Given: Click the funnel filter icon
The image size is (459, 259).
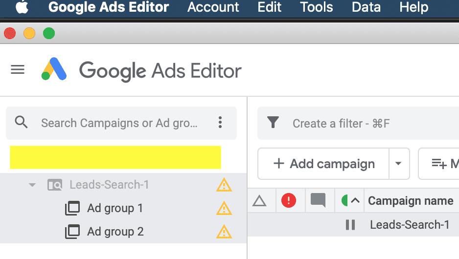Looking at the screenshot, I should (273, 122).
